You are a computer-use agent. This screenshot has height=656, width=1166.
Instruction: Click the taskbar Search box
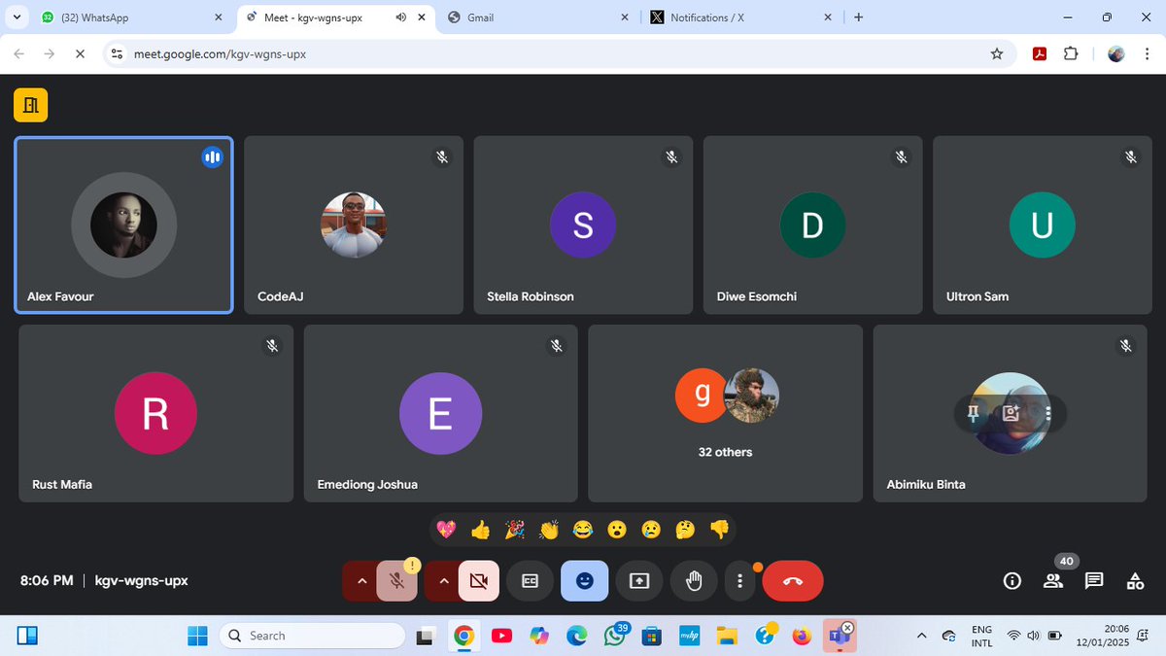coord(312,636)
